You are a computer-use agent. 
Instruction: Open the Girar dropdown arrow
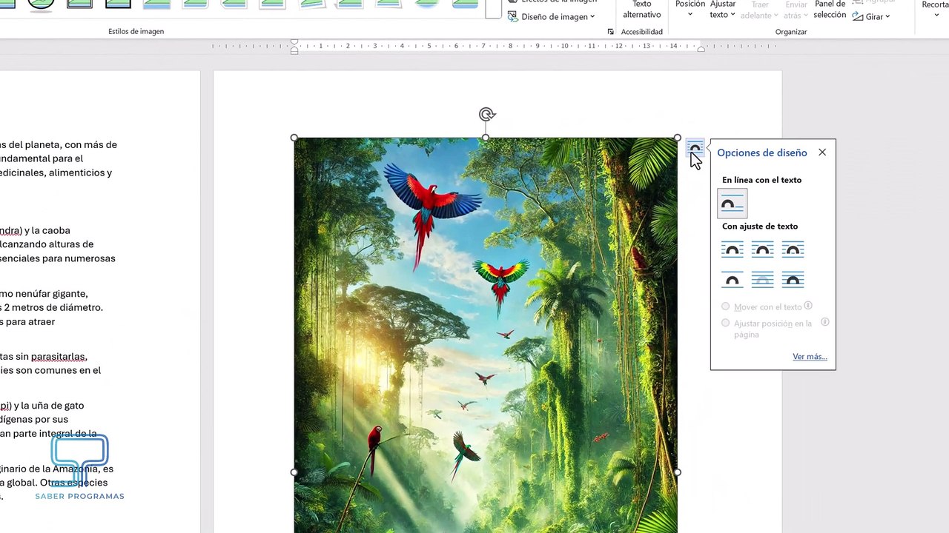[887, 17]
